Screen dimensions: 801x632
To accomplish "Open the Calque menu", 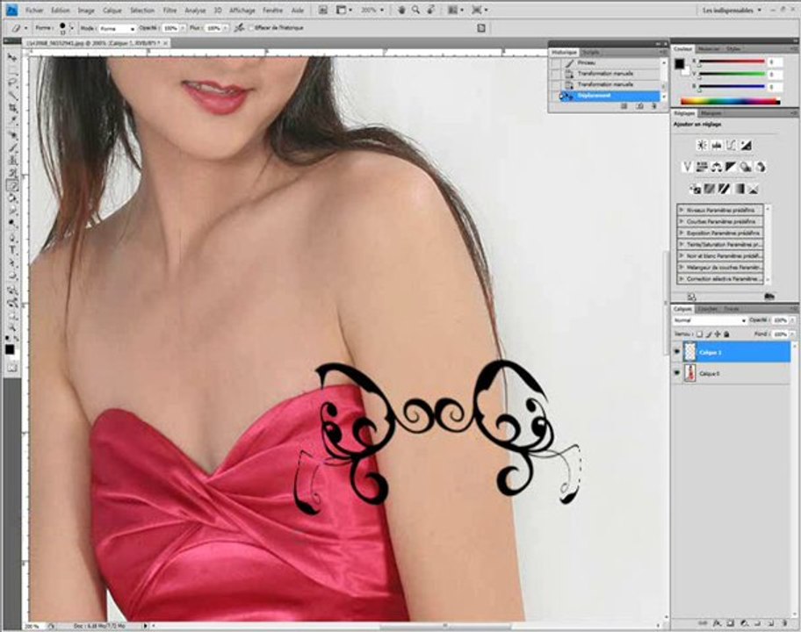I will click(112, 11).
